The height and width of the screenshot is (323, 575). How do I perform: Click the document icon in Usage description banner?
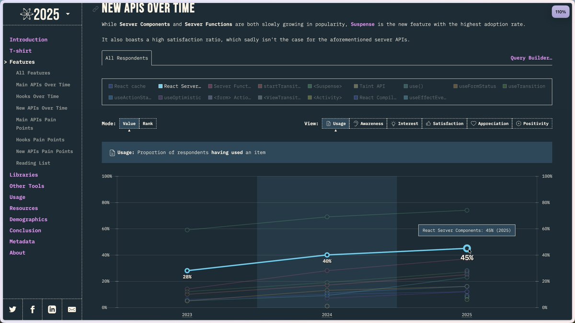point(112,153)
